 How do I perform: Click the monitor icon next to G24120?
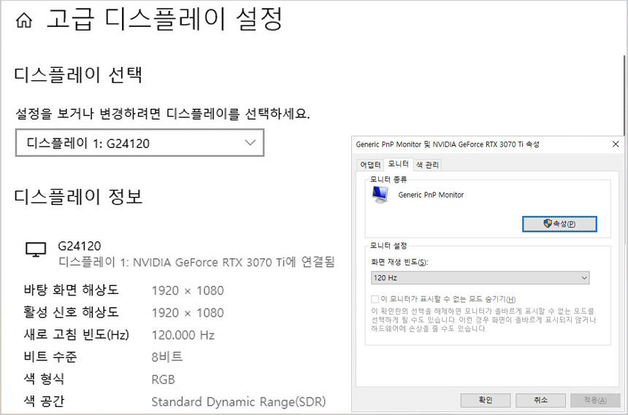pos(36,250)
